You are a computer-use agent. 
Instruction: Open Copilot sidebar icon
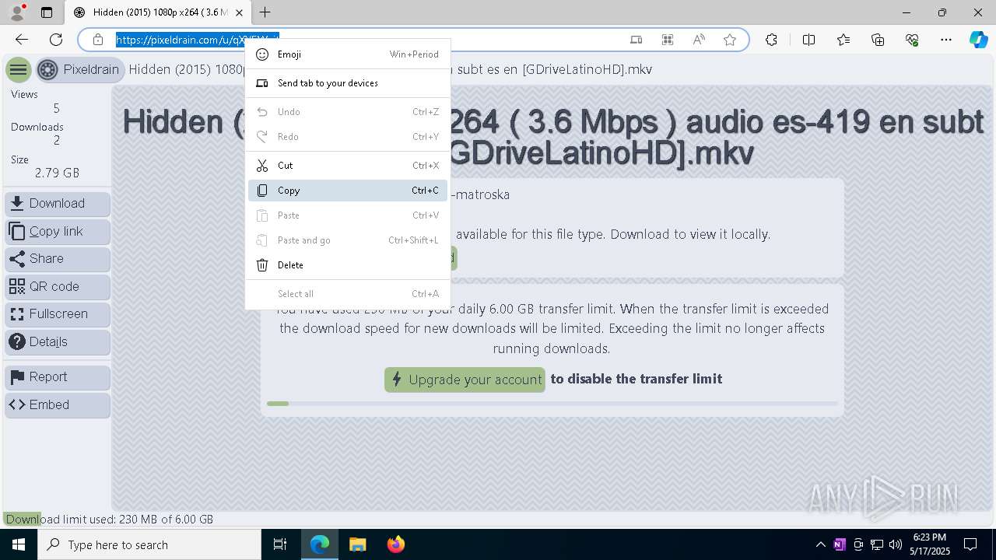click(x=978, y=40)
